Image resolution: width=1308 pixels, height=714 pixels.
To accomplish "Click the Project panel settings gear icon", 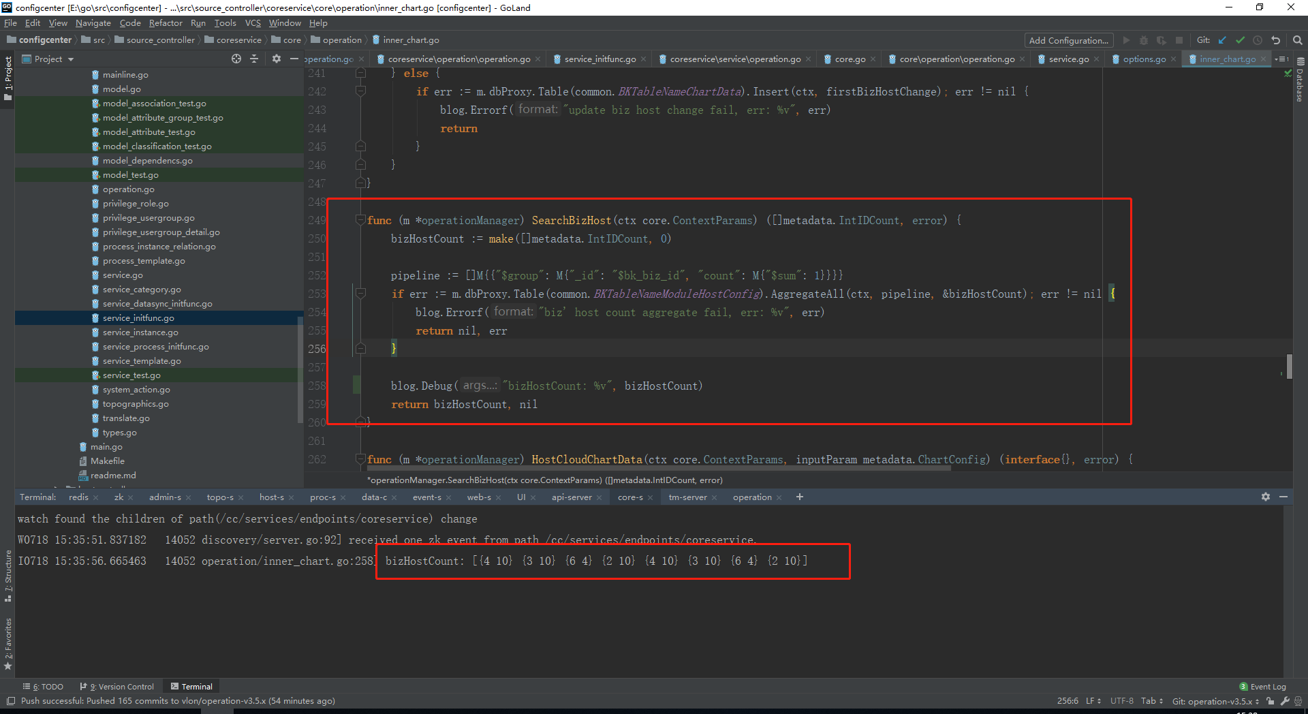I will pos(277,59).
